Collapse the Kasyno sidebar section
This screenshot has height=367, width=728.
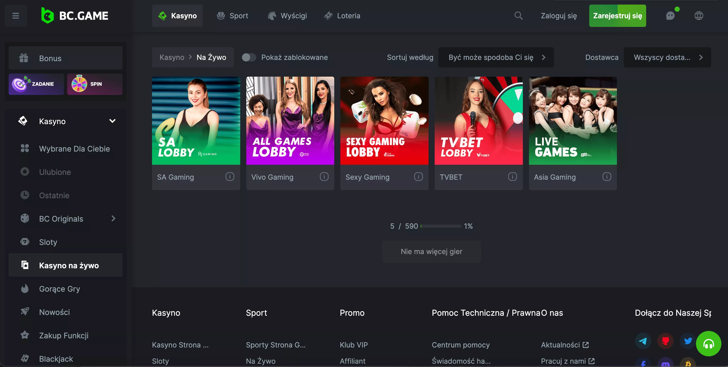(x=112, y=121)
